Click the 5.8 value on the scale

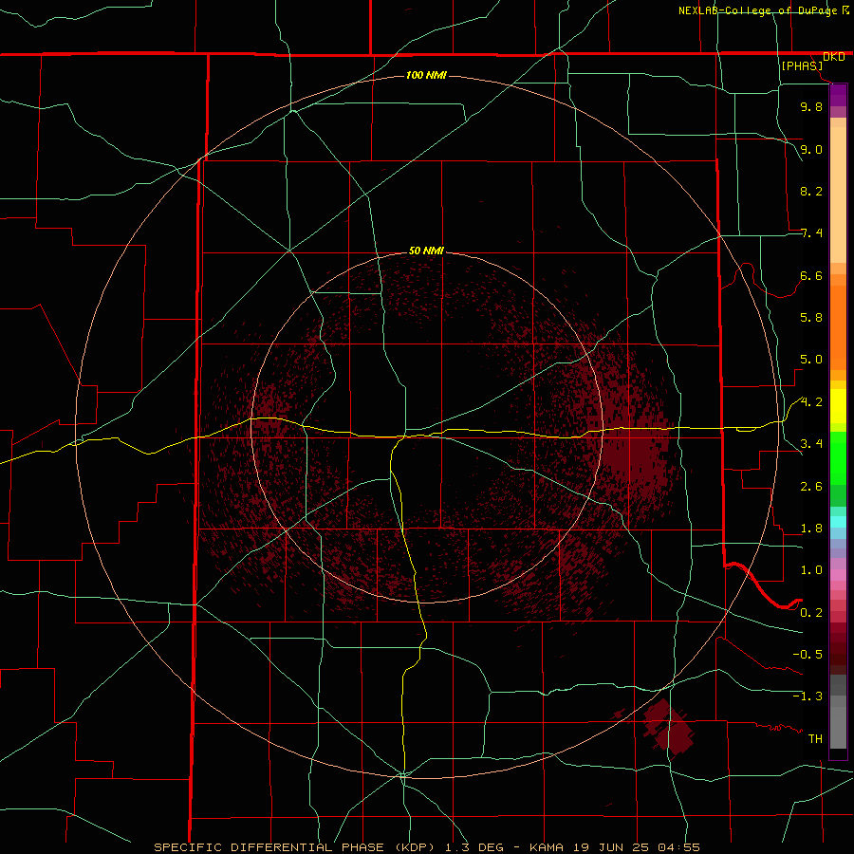point(811,318)
